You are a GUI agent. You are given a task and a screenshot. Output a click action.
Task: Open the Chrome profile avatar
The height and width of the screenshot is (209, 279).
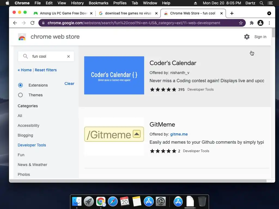point(260,23)
